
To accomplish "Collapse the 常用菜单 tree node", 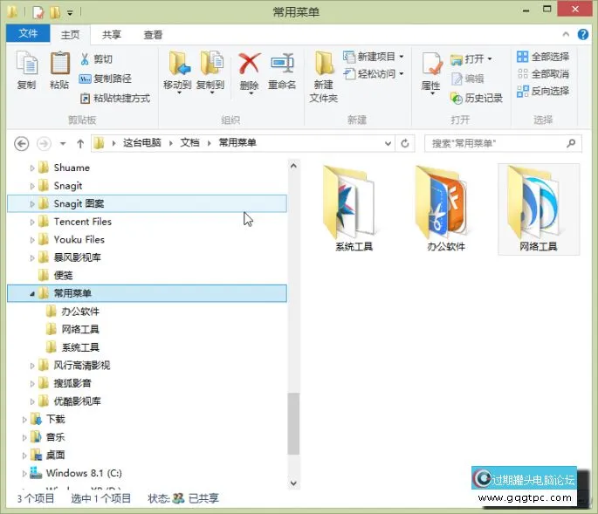I will pyautogui.click(x=32, y=293).
